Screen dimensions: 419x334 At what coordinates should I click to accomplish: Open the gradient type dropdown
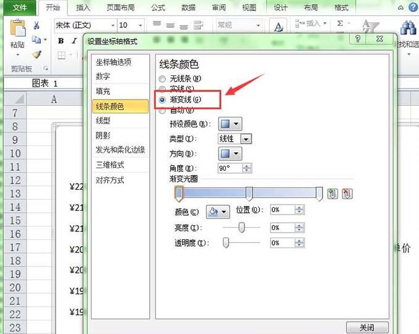click(x=246, y=139)
